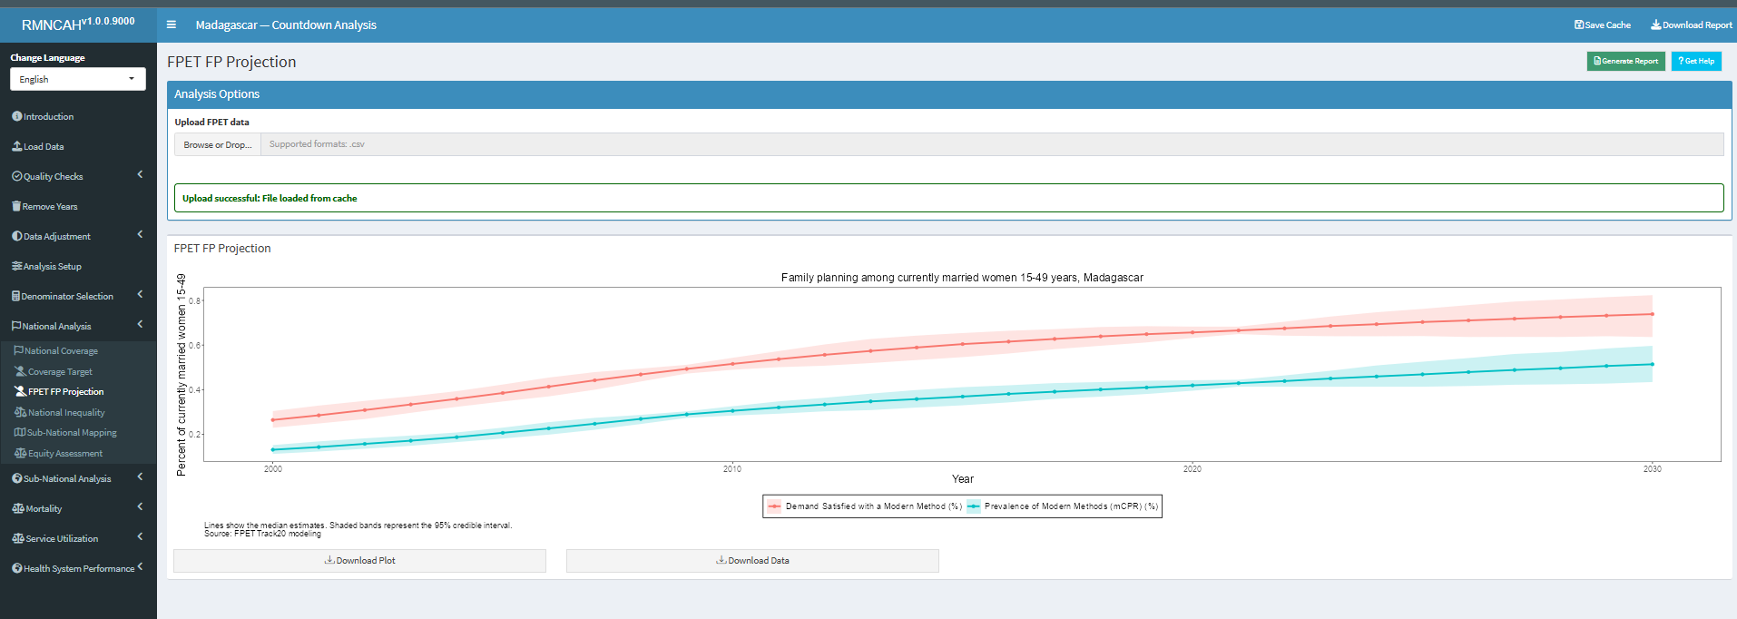Click the Data Adjustment half-circle icon
Screen dimensions: 1737x619
(16, 236)
